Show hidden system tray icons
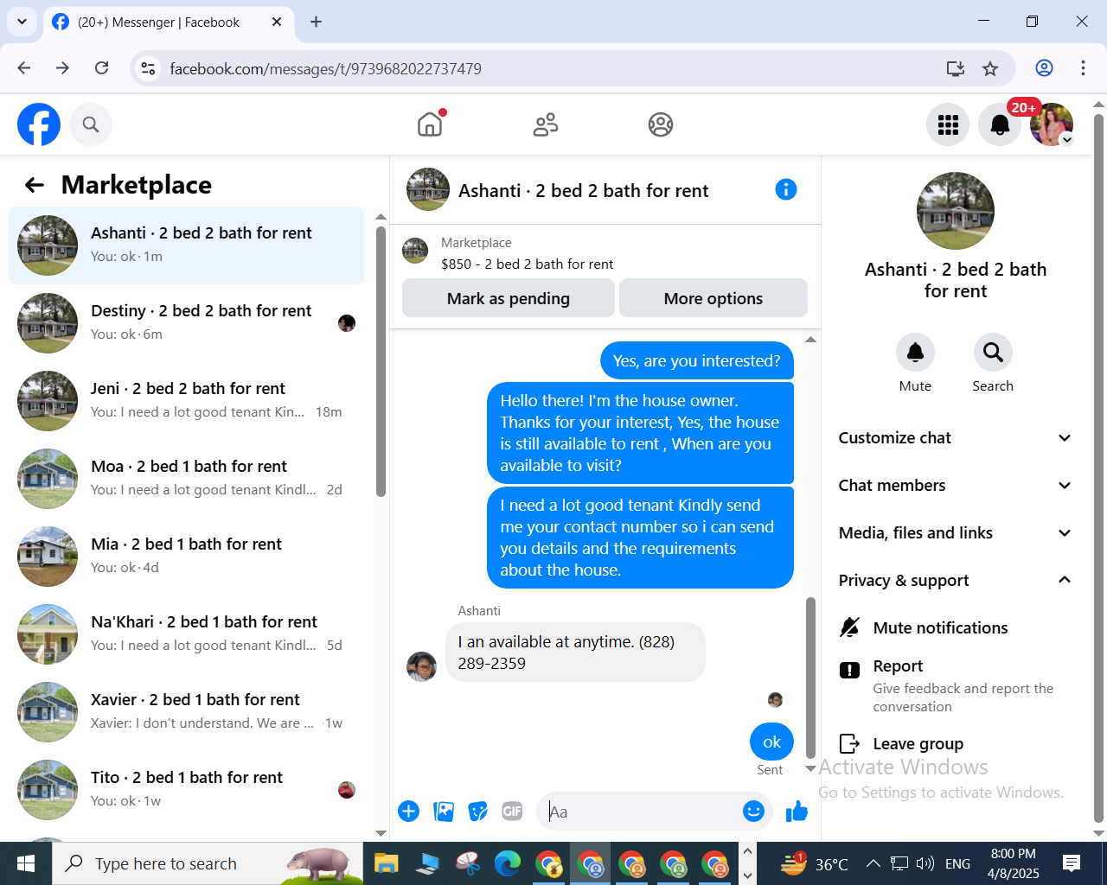Viewport: 1107px width, 885px height. point(873,863)
